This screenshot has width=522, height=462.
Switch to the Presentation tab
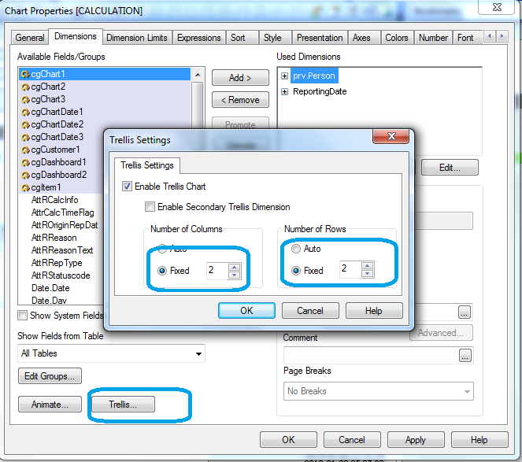[x=320, y=38]
